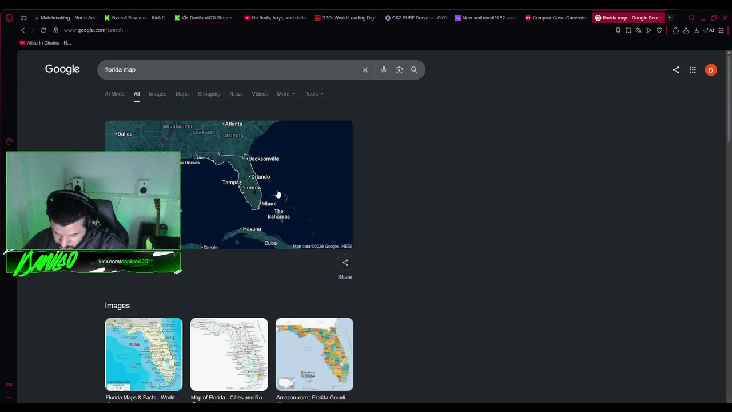Share the results with the header share icon
Viewport: 732px width, 412px height.
(x=676, y=70)
